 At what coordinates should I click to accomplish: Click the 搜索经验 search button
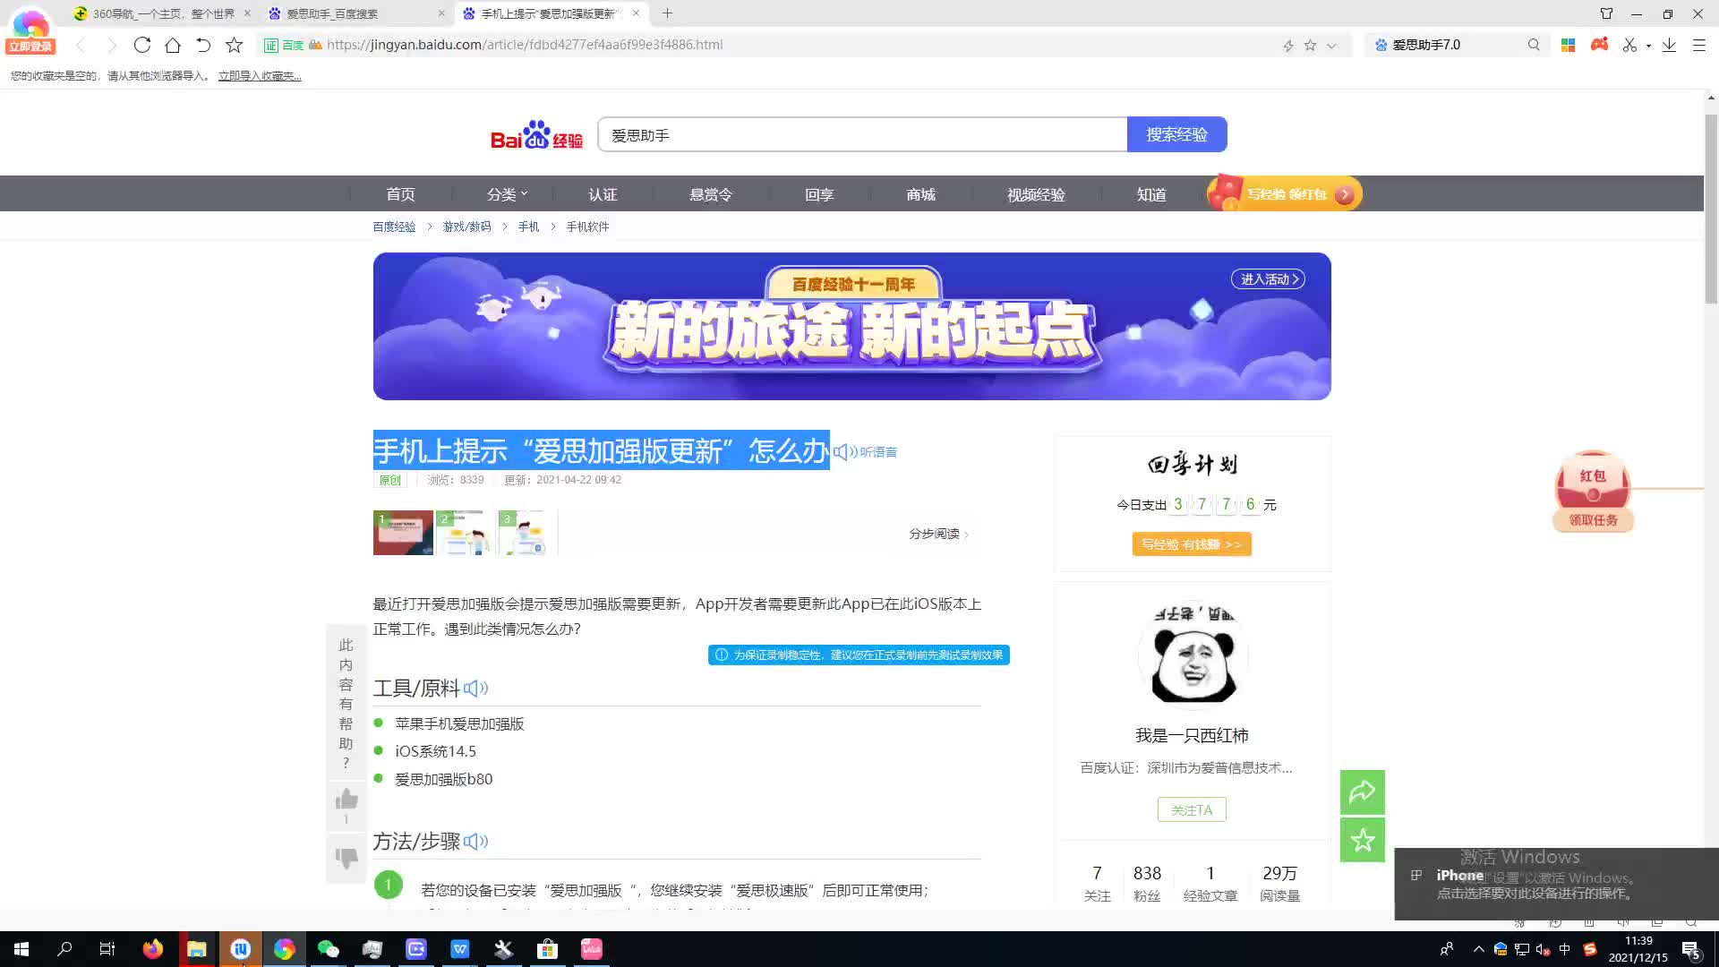[x=1176, y=135]
